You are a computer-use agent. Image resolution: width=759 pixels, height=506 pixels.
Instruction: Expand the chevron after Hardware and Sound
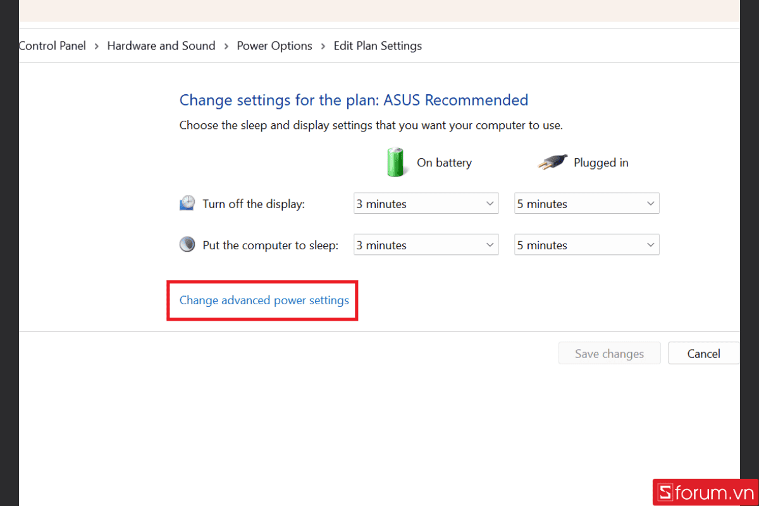click(x=226, y=46)
